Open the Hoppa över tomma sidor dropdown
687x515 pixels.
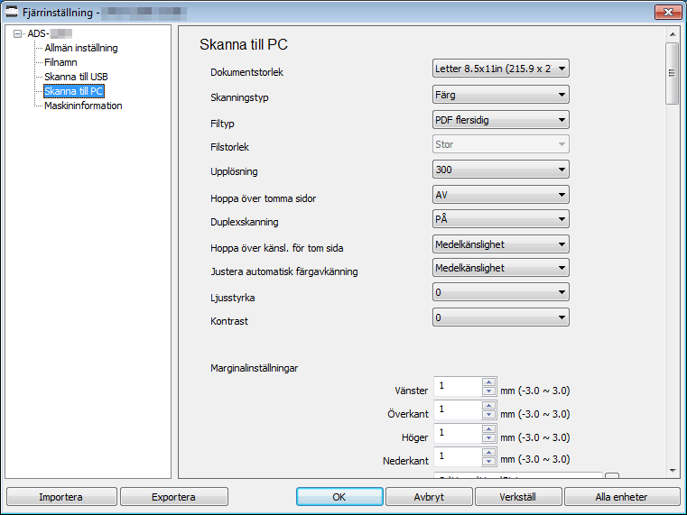[x=501, y=195]
